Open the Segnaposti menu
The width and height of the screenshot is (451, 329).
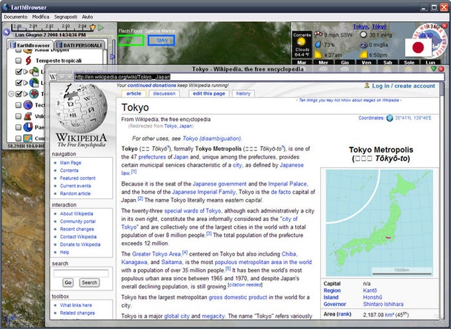66,17
